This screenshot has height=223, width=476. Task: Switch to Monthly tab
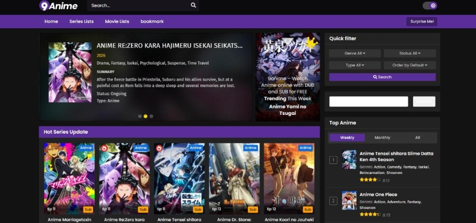tap(382, 138)
